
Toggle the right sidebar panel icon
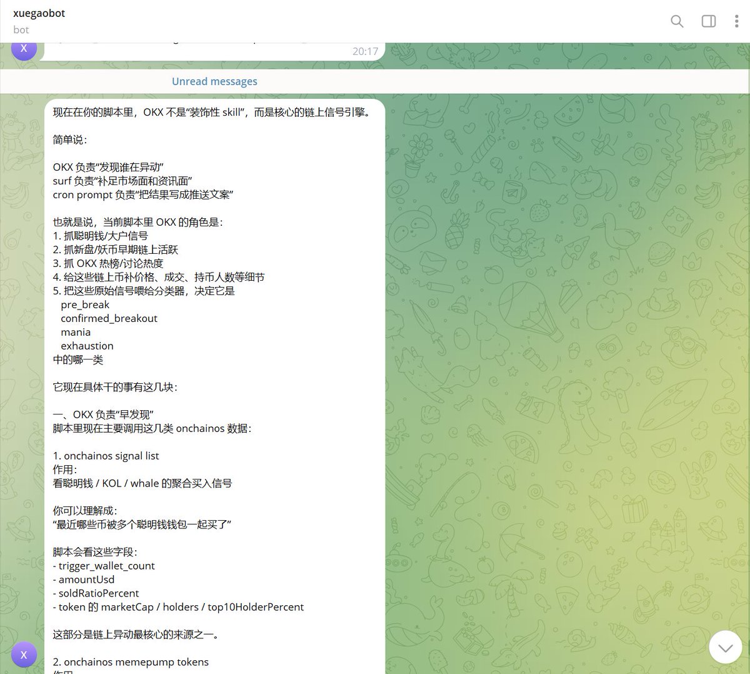coord(708,21)
